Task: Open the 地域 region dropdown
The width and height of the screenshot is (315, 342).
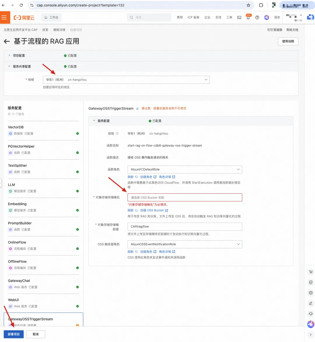Action: tap(126, 80)
